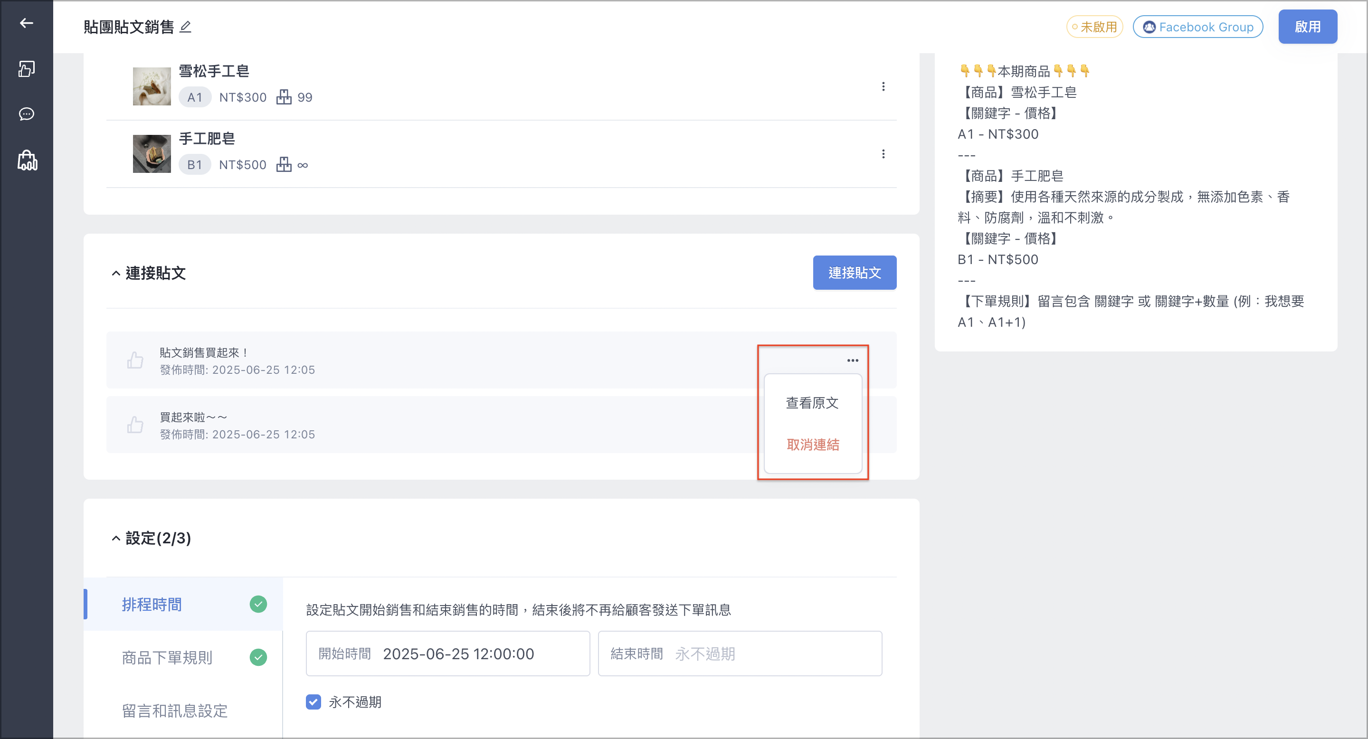Image resolution: width=1368 pixels, height=739 pixels.
Task: Open the chat bubble sidebar icon
Action: coord(27,114)
